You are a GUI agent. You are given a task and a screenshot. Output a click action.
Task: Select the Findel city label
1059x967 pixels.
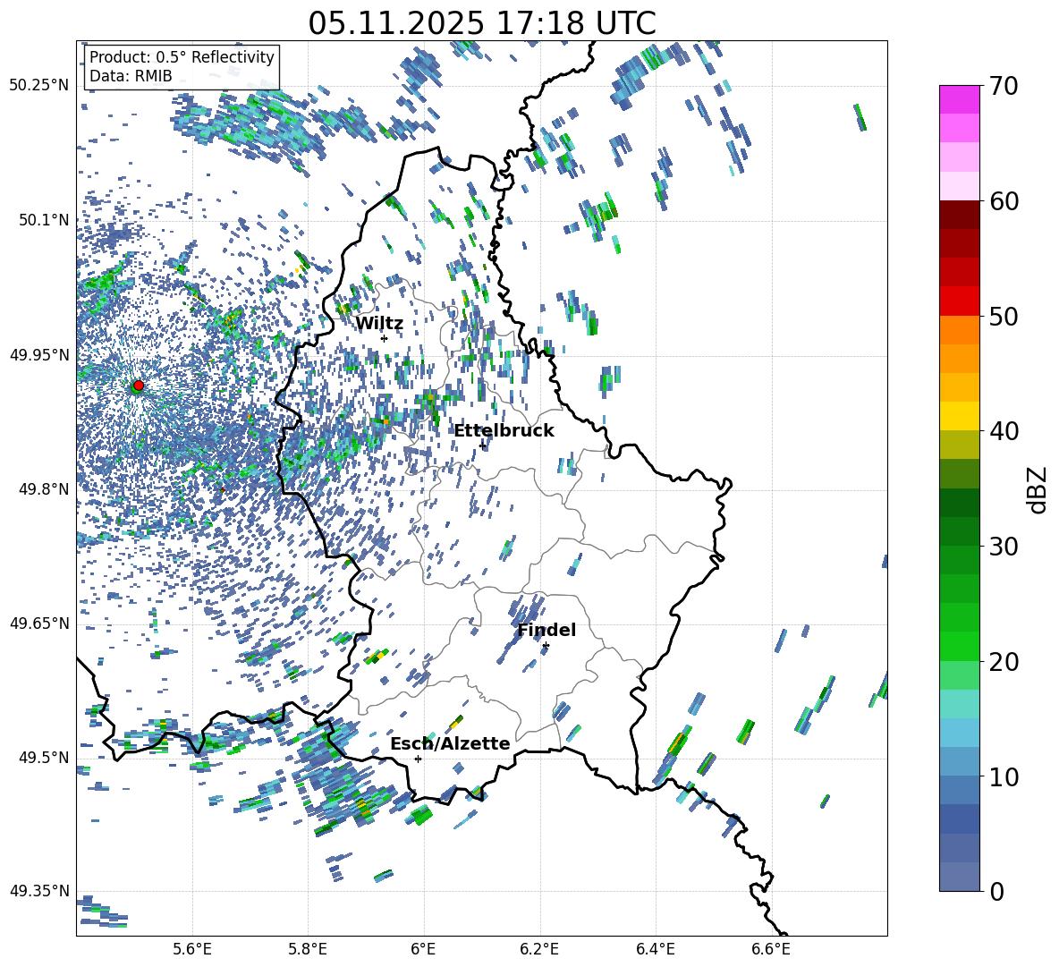click(x=546, y=631)
